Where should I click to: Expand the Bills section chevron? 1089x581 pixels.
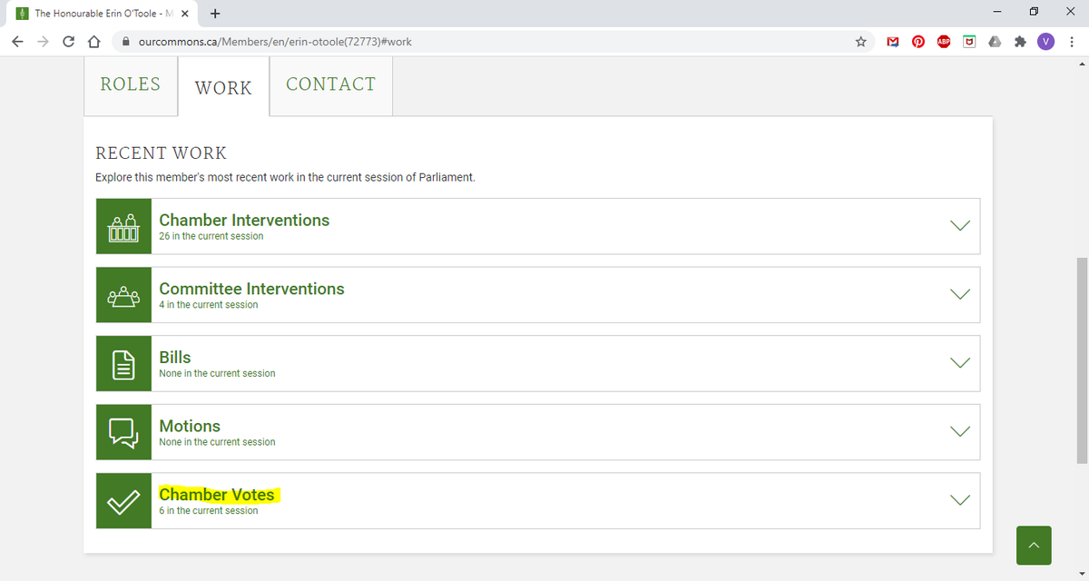[x=960, y=362]
